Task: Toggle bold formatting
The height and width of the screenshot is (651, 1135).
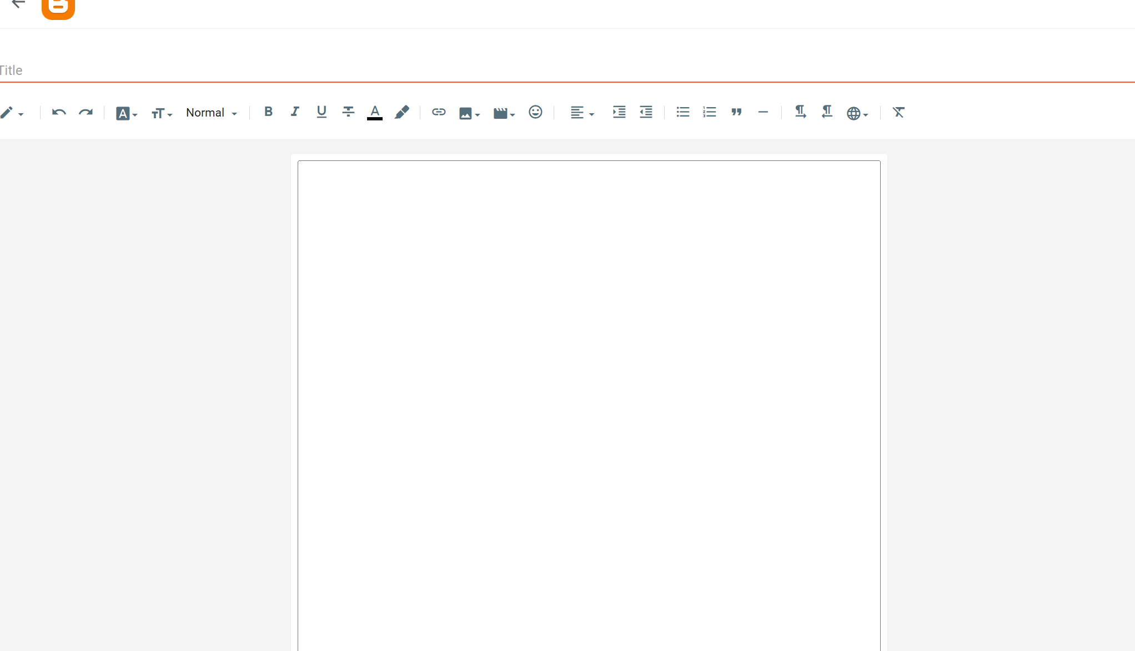Action: [x=268, y=112]
